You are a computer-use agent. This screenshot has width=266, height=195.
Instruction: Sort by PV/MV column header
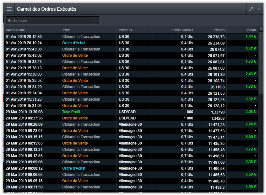pyautogui.click(x=251, y=30)
